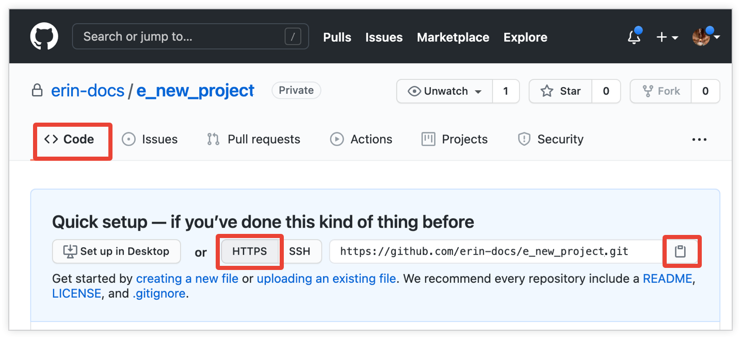Select the HTTPS protocol toggle
Screen dimensions: 741x339
pos(250,251)
